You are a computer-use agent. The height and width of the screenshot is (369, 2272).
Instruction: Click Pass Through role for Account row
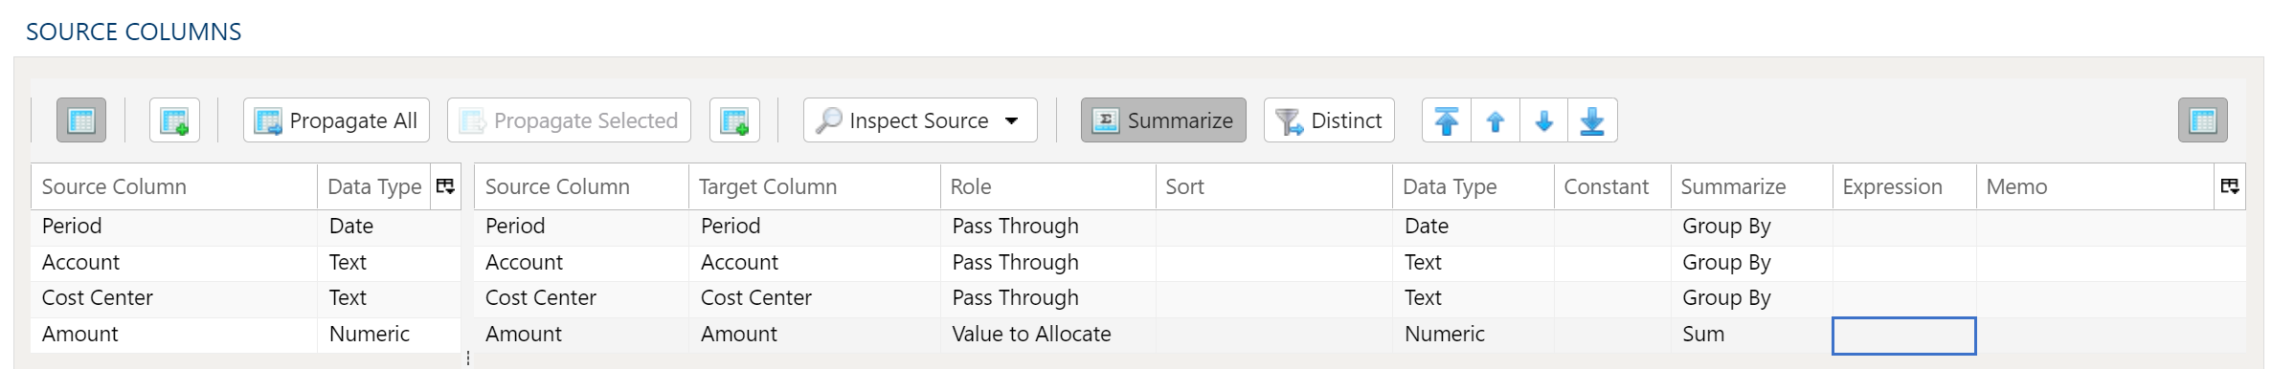tap(1047, 263)
